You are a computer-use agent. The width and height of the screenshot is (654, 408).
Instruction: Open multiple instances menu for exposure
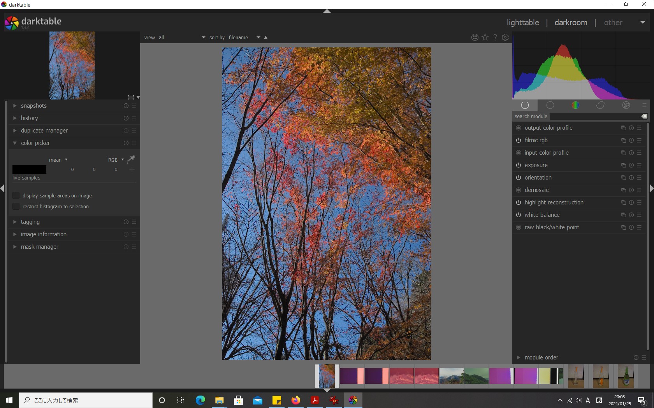(624, 165)
